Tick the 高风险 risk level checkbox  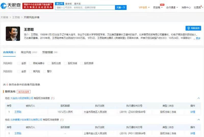(31, 71)
